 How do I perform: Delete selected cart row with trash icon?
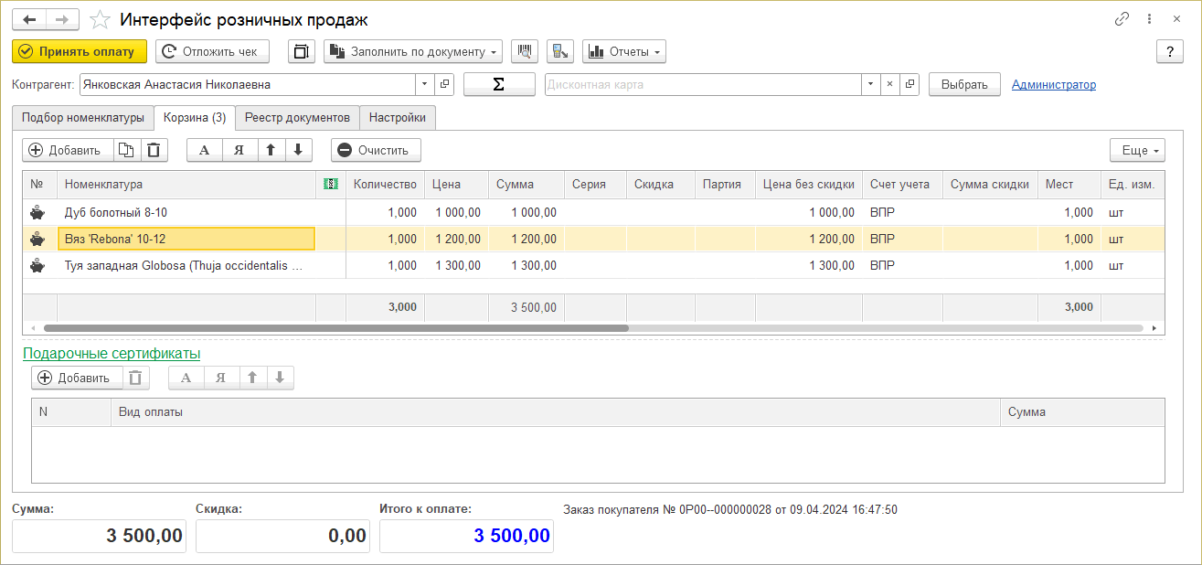coord(154,150)
